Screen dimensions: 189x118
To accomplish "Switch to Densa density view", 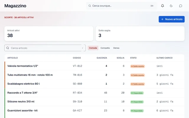I will [116, 48].
